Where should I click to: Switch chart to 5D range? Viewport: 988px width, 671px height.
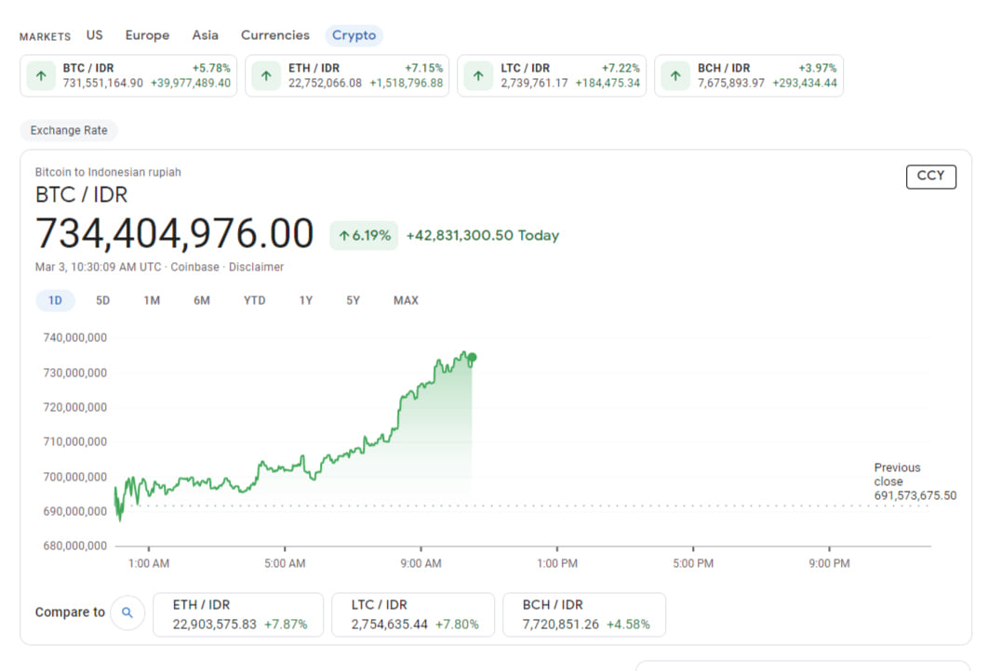102,300
